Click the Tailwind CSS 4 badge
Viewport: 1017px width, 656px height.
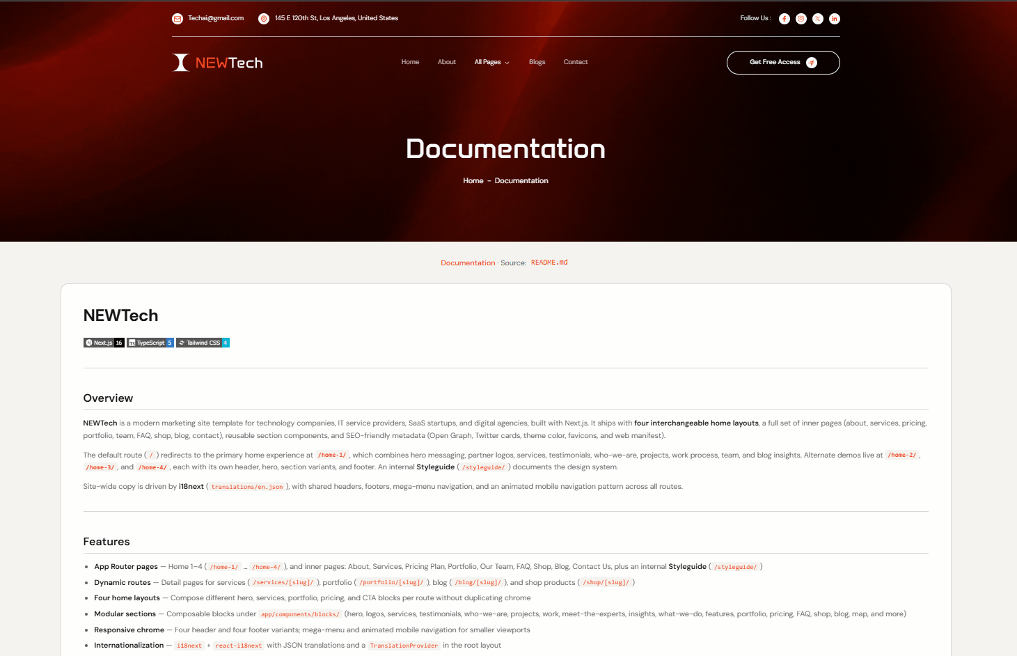203,343
